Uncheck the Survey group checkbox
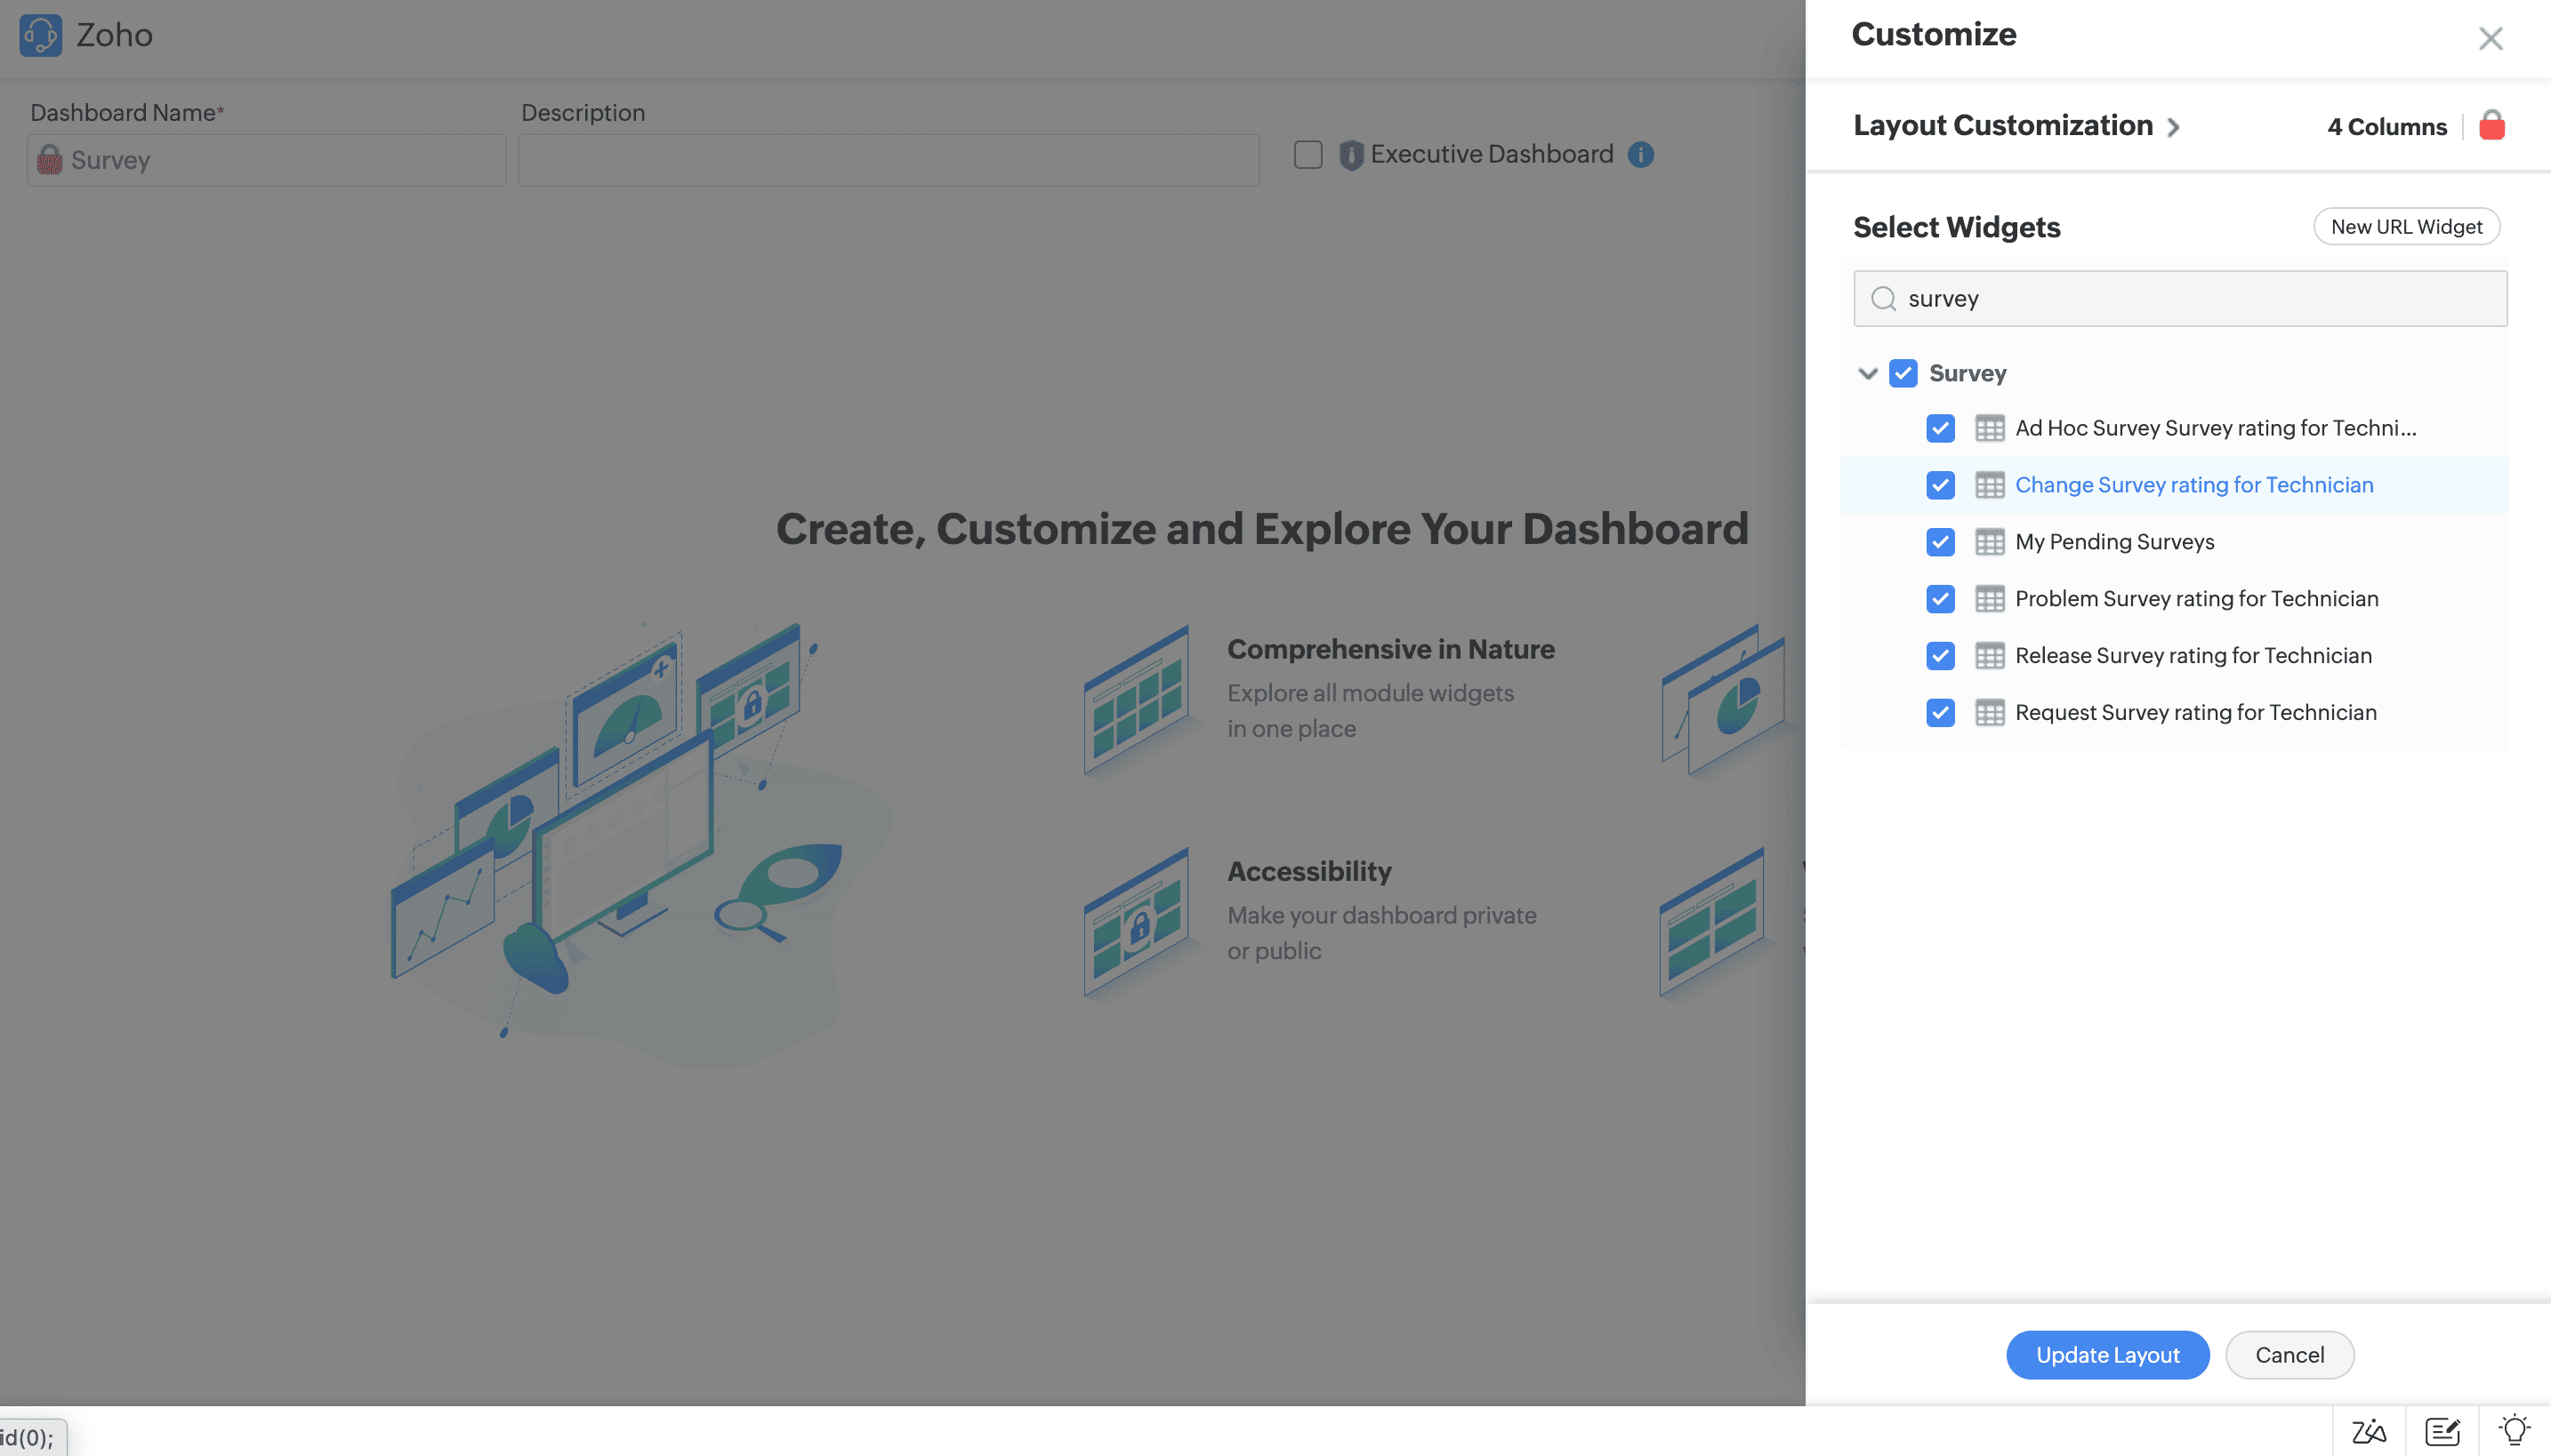Image resolution: width=2551 pixels, height=1456 pixels. (1903, 373)
